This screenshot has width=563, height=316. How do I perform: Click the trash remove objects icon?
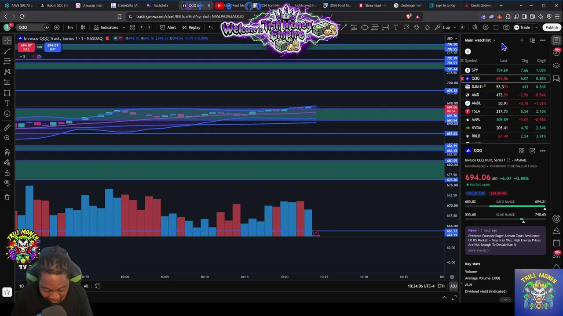click(x=7, y=197)
